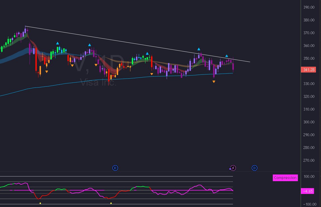
Task: Click the leftmost blue 'D' dividend marker
Action: pyautogui.click(x=115, y=168)
